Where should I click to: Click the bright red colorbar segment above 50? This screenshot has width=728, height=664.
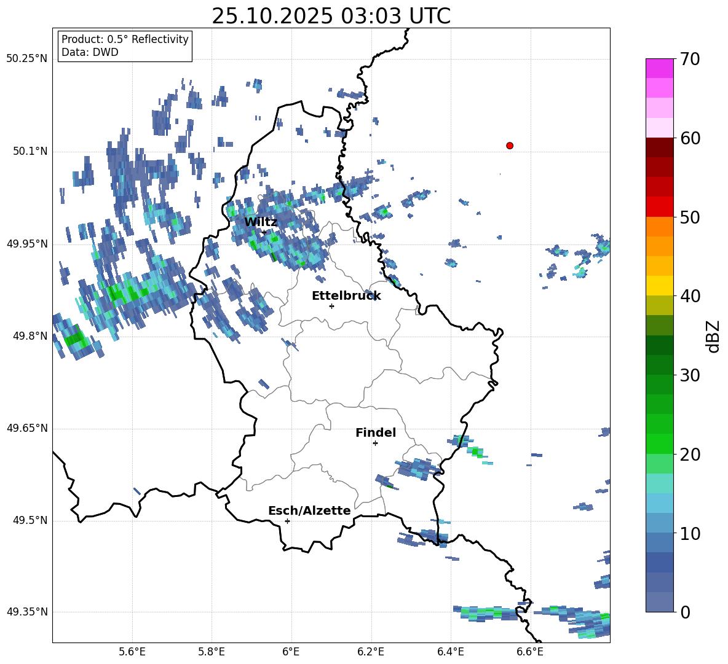point(659,207)
